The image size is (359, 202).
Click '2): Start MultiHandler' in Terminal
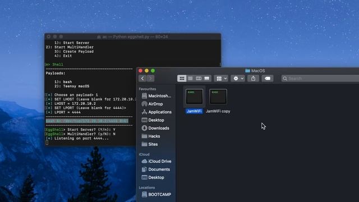(70, 47)
